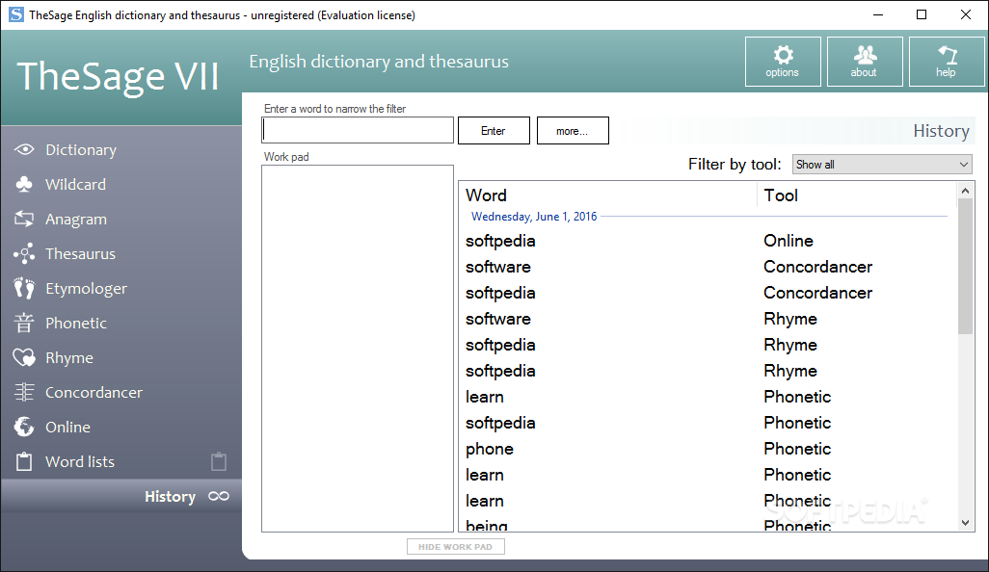Click the Dictionary eye icon
The height and width of the screenshot is (572, 989).
coord(24,149)
